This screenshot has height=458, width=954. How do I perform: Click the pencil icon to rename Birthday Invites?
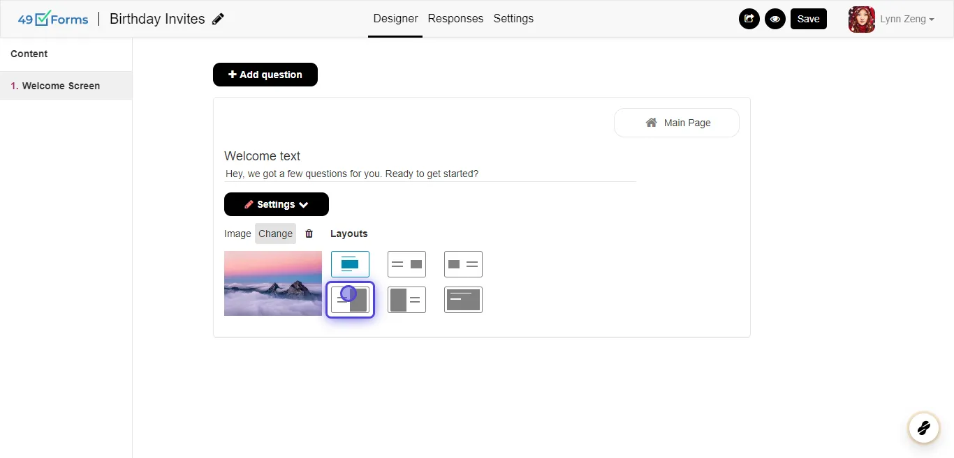pyautogui.click(x=219, y=19)
